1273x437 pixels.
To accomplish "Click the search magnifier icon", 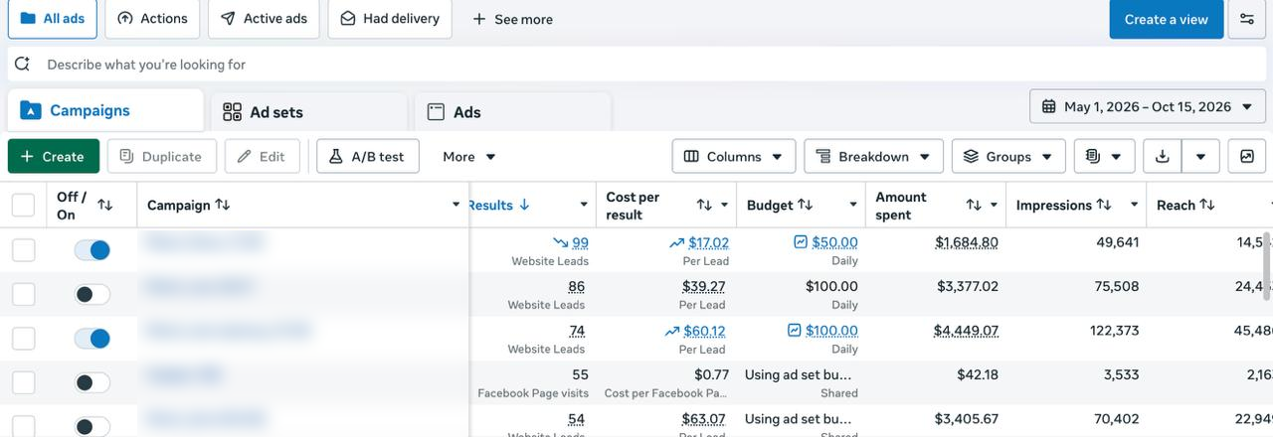I will click(22, 65).
